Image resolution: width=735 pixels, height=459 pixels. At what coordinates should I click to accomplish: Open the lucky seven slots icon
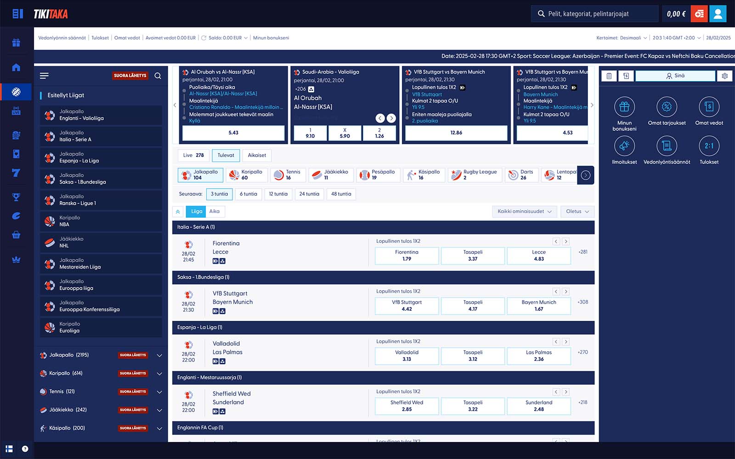pyautogui.click(x=16, y=173)
